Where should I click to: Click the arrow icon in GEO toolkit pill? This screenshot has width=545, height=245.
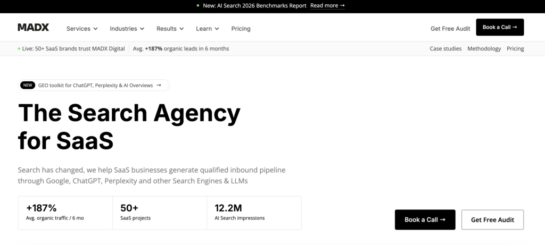[159, 86]
